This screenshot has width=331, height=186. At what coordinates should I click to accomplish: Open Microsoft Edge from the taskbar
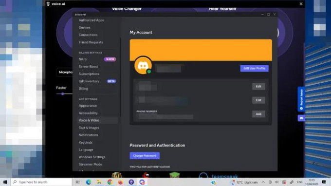point(88,182)
